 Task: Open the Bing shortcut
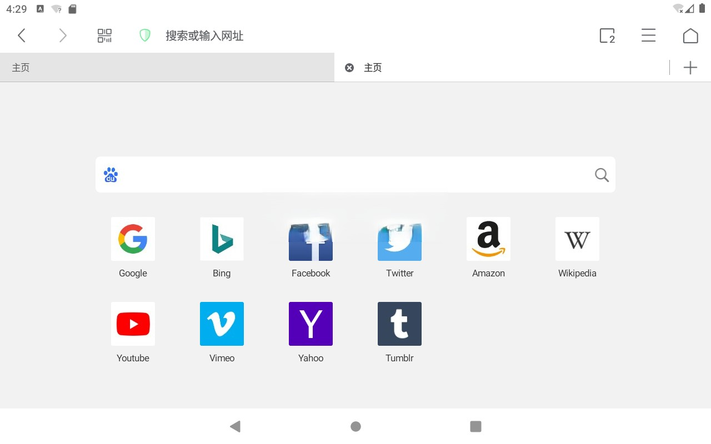pos(222,248)
